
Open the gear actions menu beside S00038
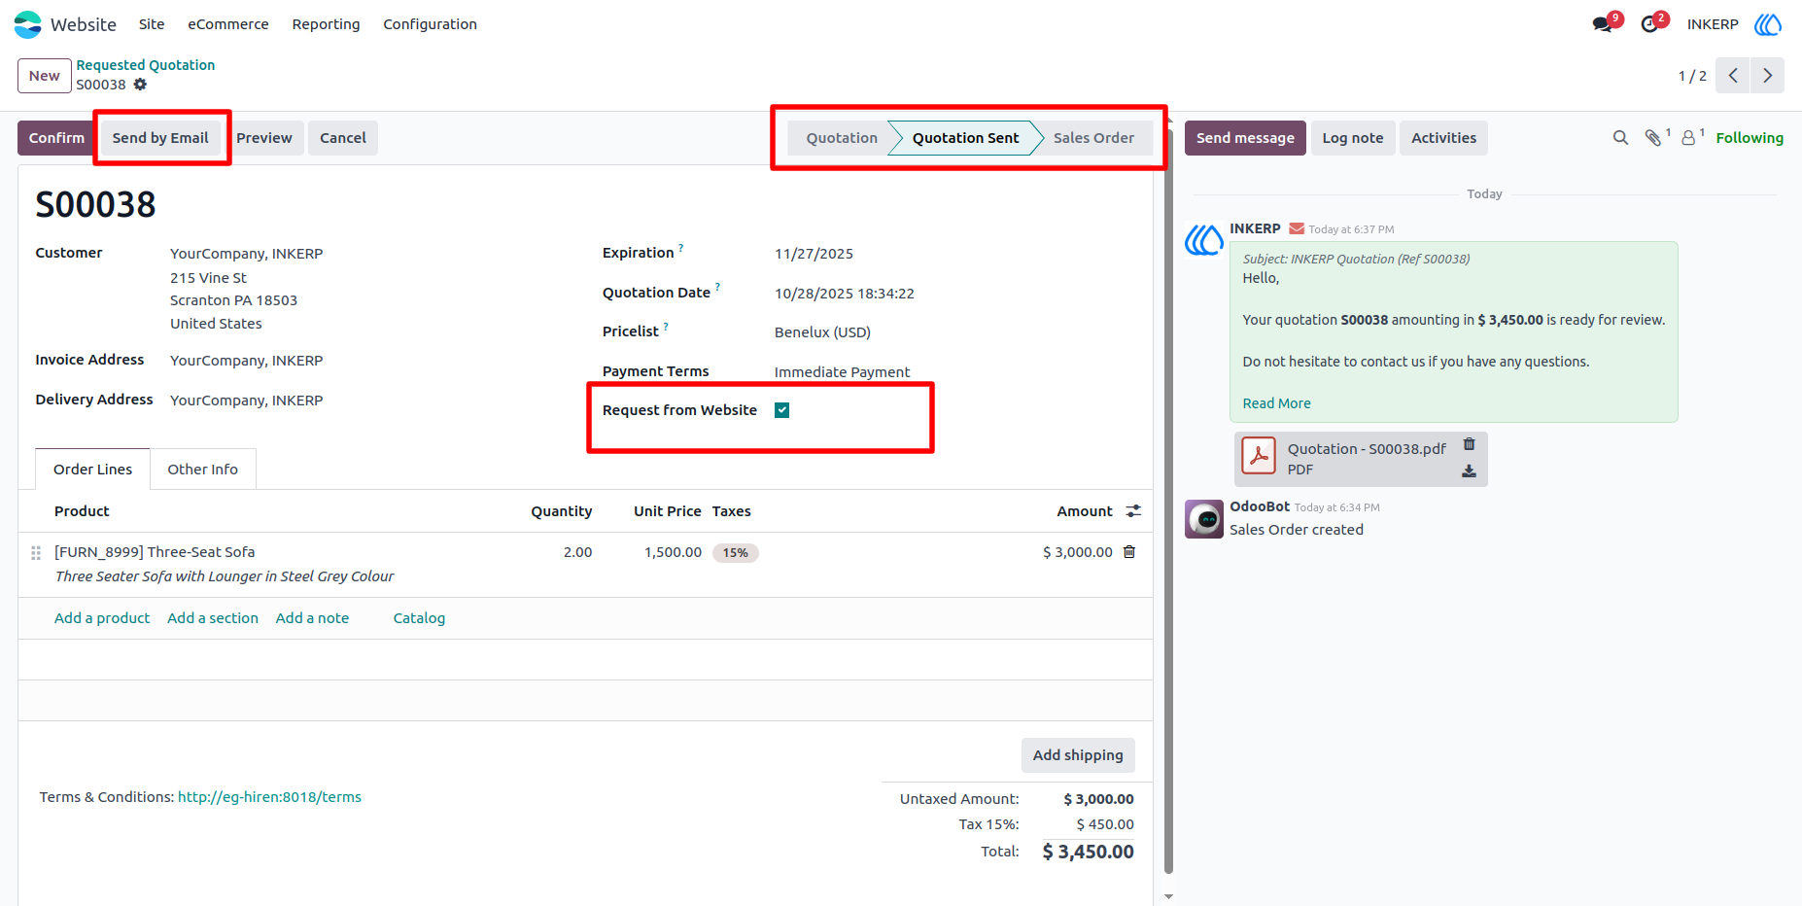140,85
